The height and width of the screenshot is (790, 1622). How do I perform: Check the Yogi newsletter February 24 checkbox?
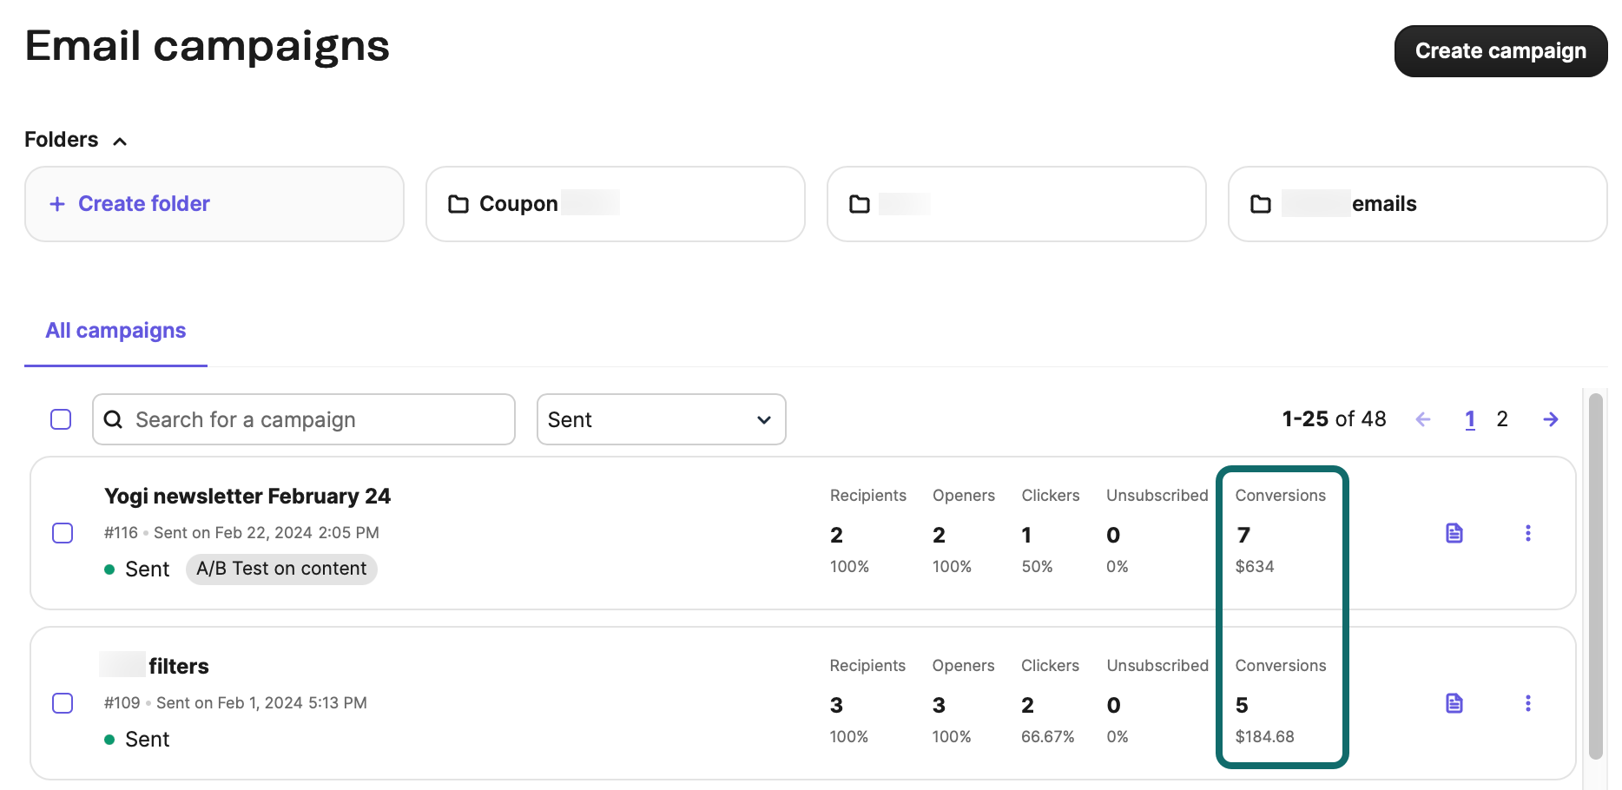(x=63, y=532)
